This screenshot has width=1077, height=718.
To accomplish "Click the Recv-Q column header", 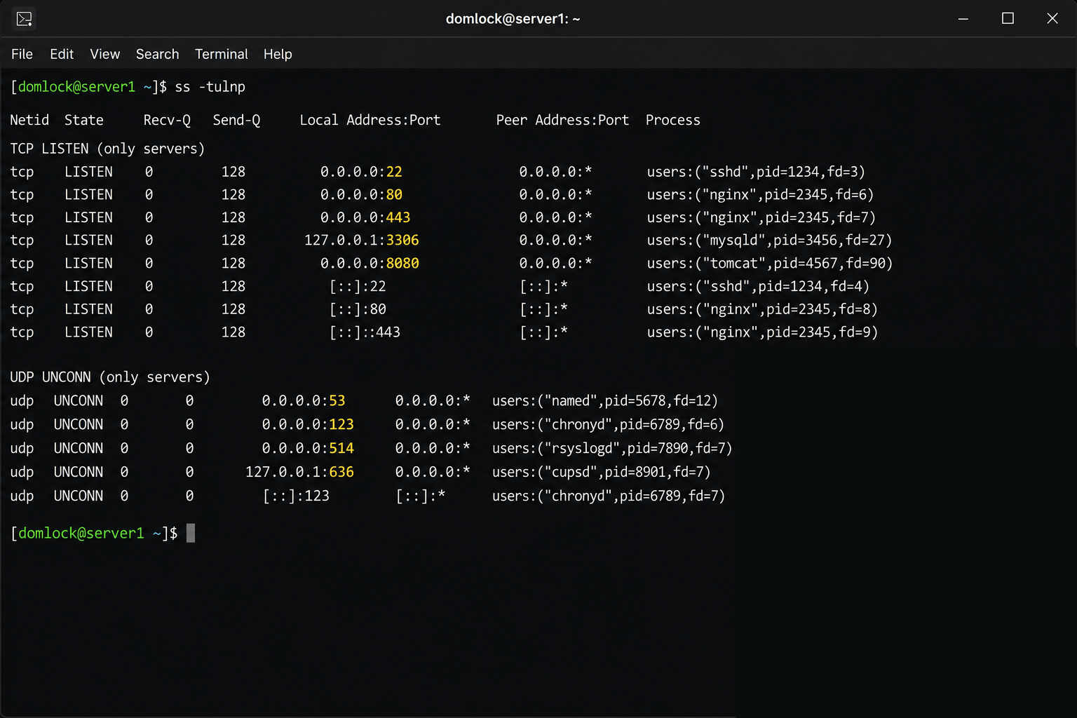I will point(167,121).
